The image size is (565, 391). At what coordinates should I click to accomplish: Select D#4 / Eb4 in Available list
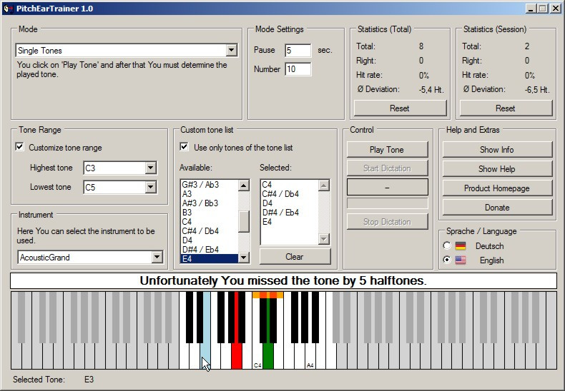[x=209, y=250]
